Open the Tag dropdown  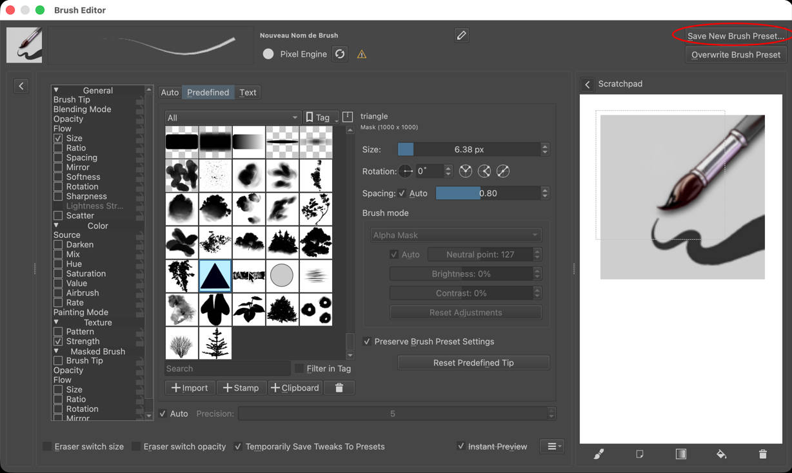point(321,117)
